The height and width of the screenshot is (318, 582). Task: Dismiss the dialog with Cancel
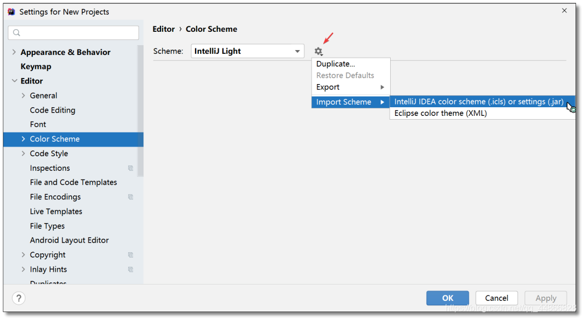tap(496, 298)
